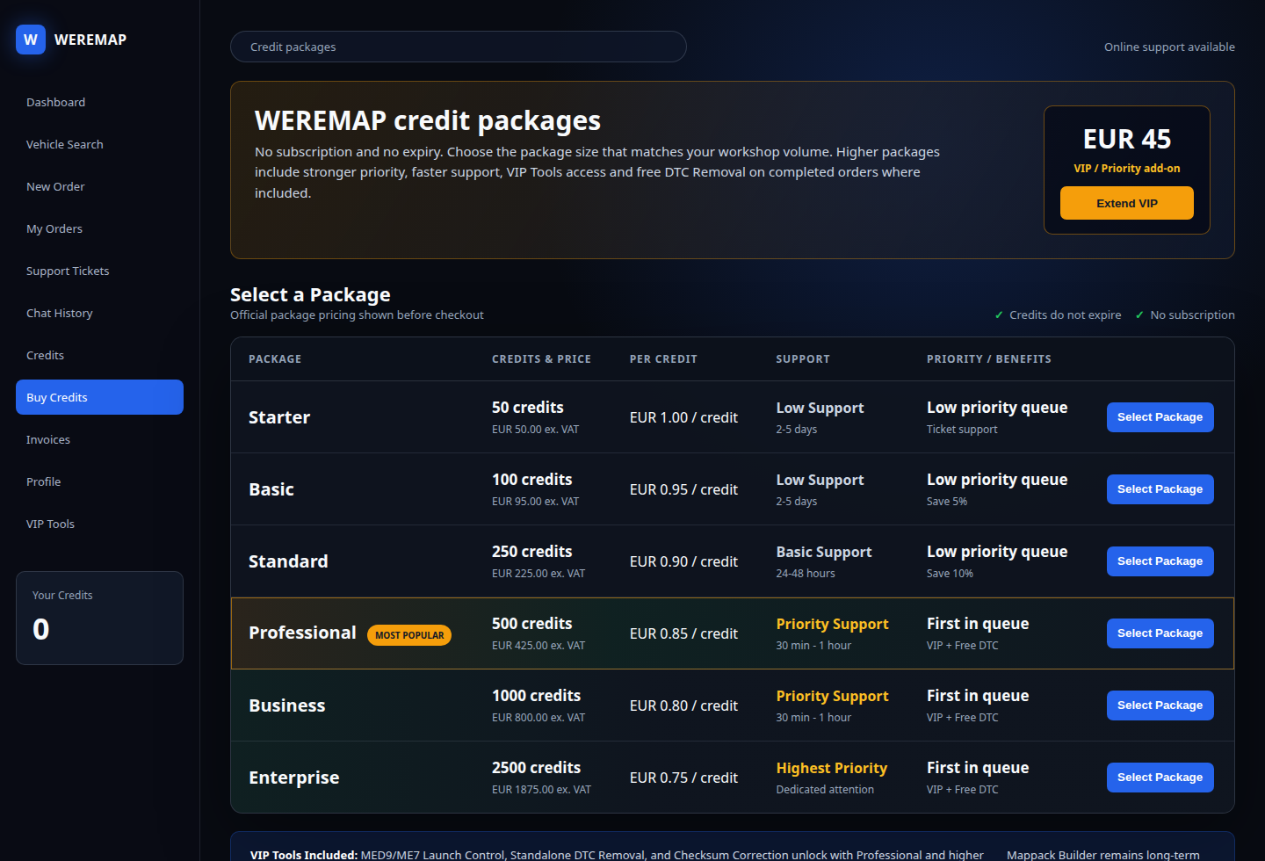Click '50 credits' in Starter row
The image size is (1265, 861).
(x=528, y=408)
